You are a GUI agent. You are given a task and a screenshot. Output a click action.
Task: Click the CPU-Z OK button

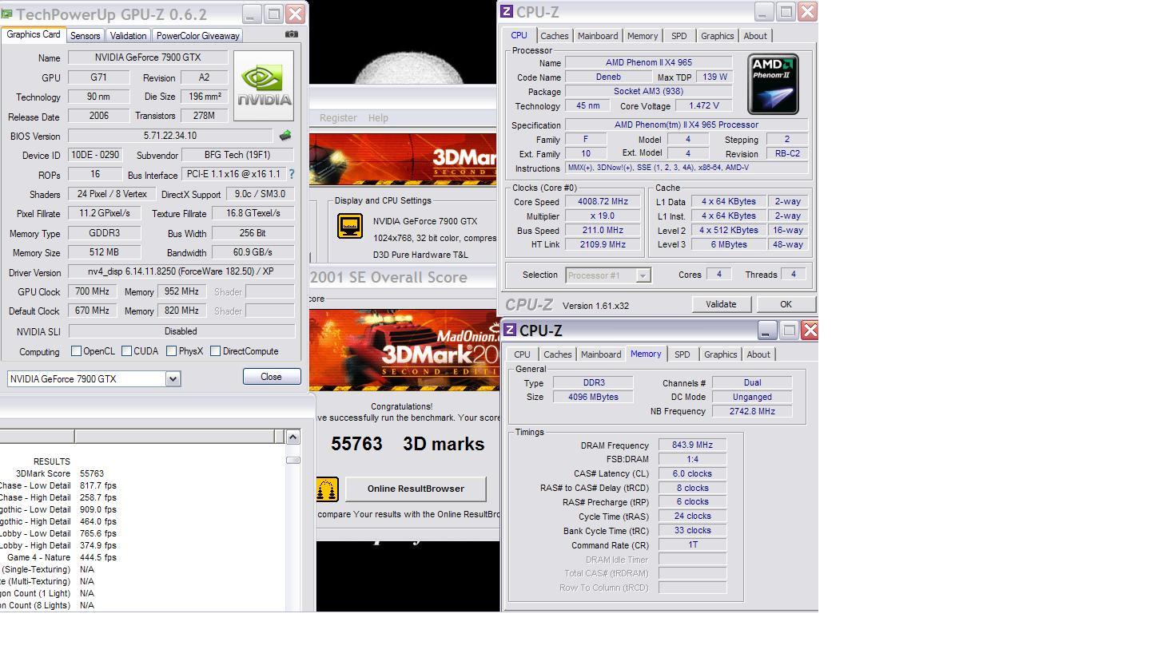click(786, 304)
